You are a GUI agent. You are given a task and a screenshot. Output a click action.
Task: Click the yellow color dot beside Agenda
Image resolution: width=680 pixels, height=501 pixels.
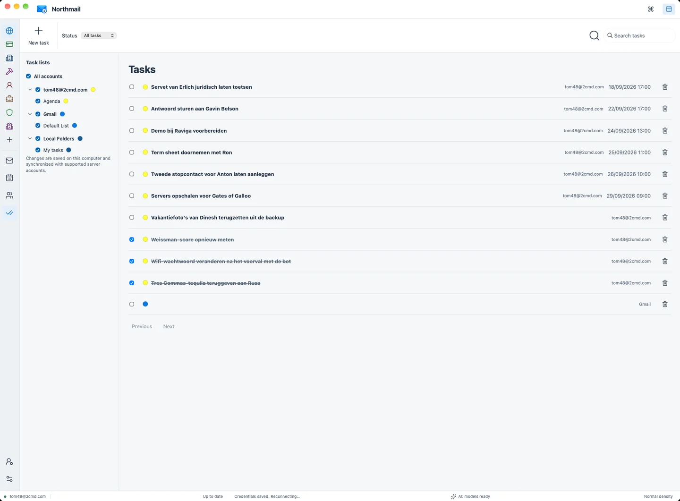click(66, 101)
